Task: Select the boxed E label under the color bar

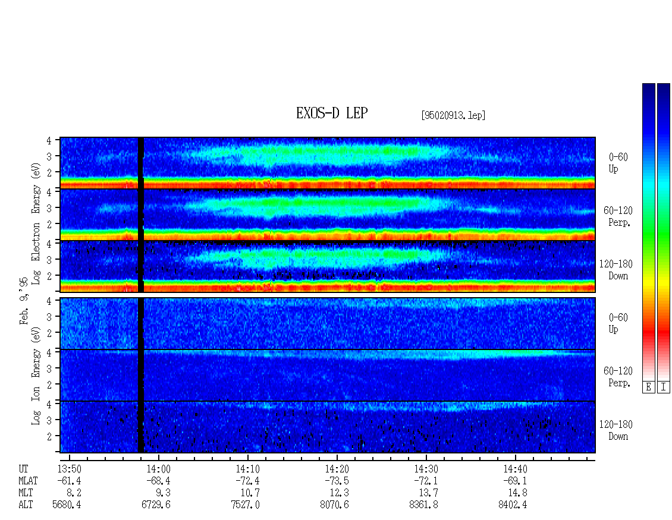Action: click(648, 387)
